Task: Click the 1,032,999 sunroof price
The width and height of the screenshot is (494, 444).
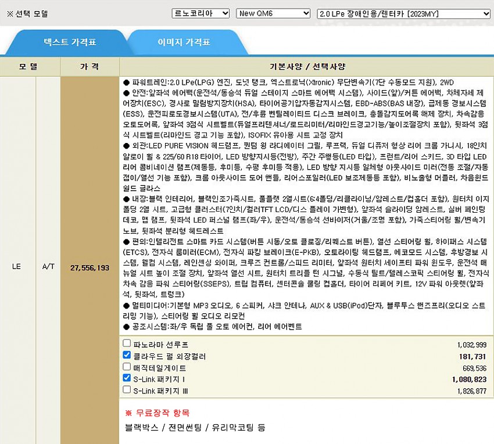Action: [x=472, y=345]
